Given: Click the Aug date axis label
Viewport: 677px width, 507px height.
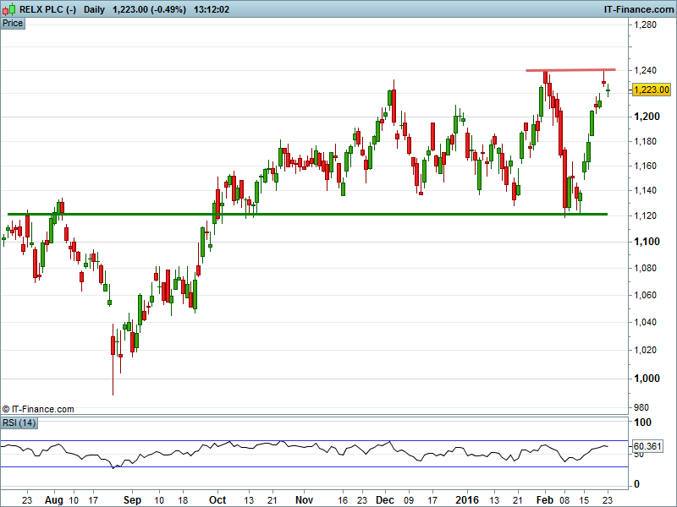Looking at the screenshot, I should (x=54, y=500).
